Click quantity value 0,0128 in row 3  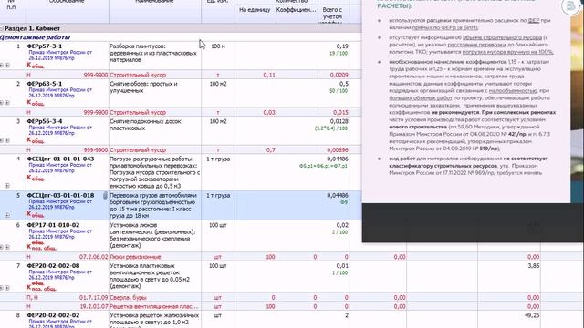click(339, 121)
